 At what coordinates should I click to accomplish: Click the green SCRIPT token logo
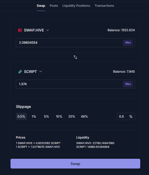(20, 72)
